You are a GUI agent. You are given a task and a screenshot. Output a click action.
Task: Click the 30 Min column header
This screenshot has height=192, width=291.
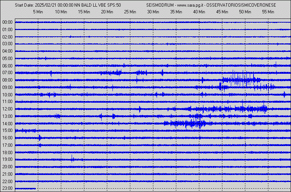[x=153, y=12]
